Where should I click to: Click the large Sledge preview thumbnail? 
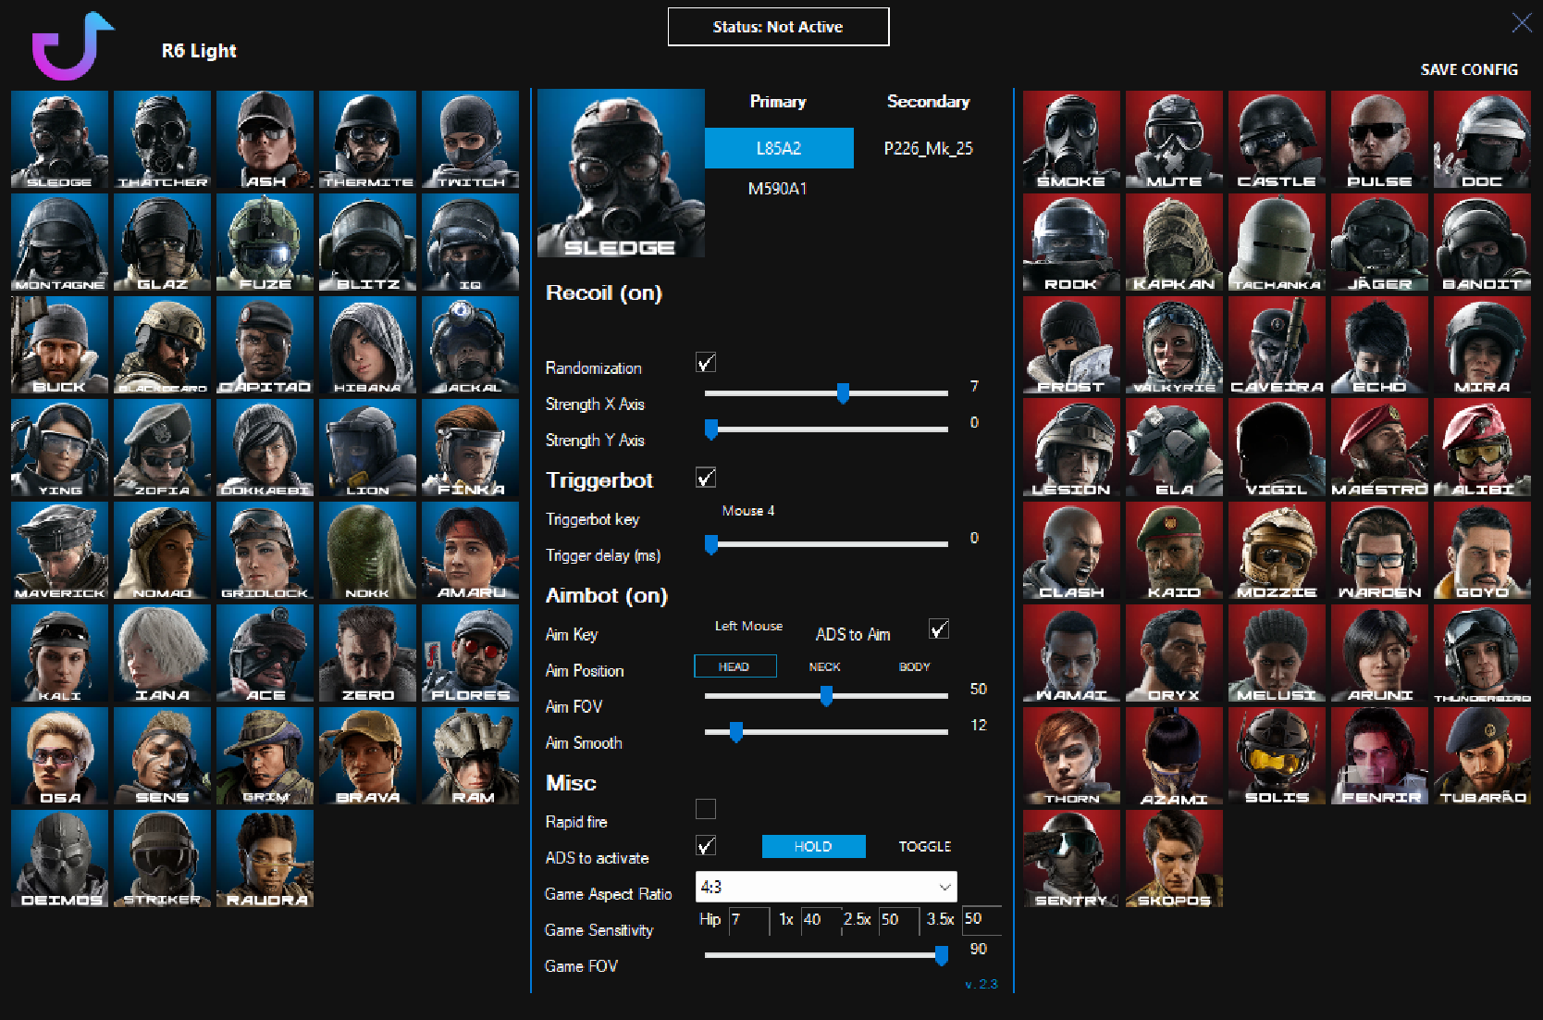(x=621, y=173)
